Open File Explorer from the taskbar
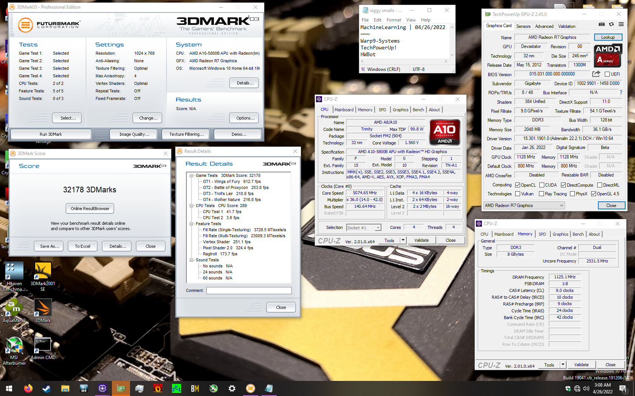This screenshot has height=396, width=635. point(65,388)
